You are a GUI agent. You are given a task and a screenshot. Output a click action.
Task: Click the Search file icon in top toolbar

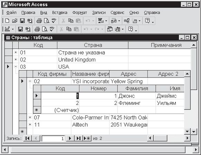pos(30,21)
